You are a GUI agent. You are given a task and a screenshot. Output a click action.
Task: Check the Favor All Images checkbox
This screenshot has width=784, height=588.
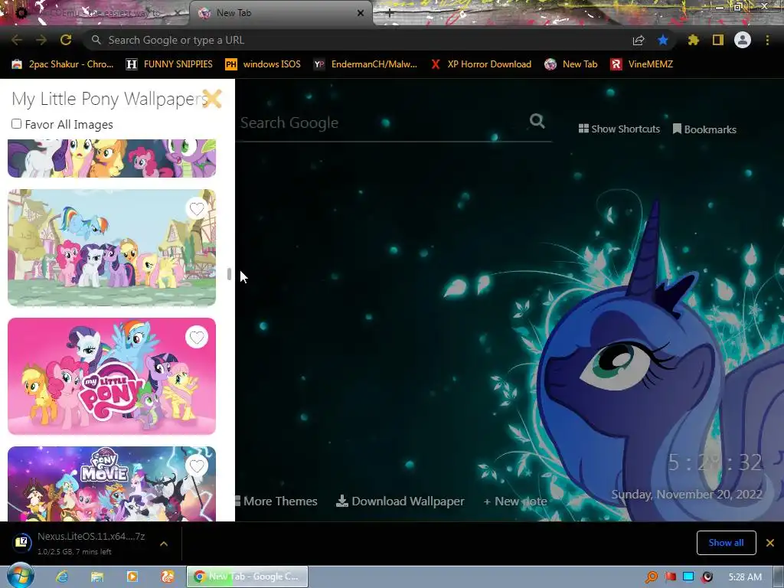coord(17,123)
